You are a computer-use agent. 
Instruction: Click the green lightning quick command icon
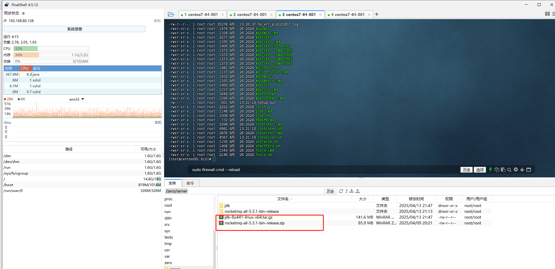[490, 170]
